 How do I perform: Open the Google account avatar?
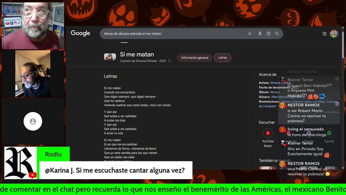(x=334, y=34)
